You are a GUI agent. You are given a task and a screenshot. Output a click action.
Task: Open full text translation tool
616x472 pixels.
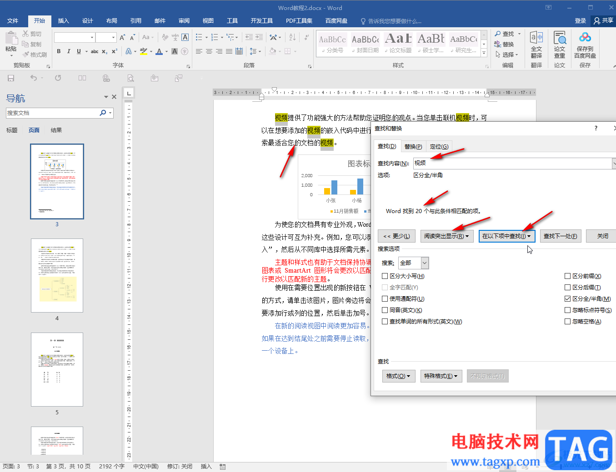click(x=536, y=45)
